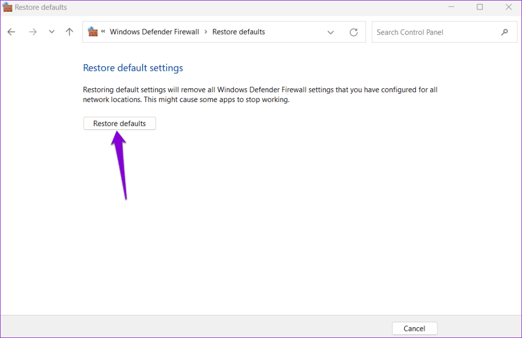Expand the chevron after Windows Defender Firewall

click(206, 32)
